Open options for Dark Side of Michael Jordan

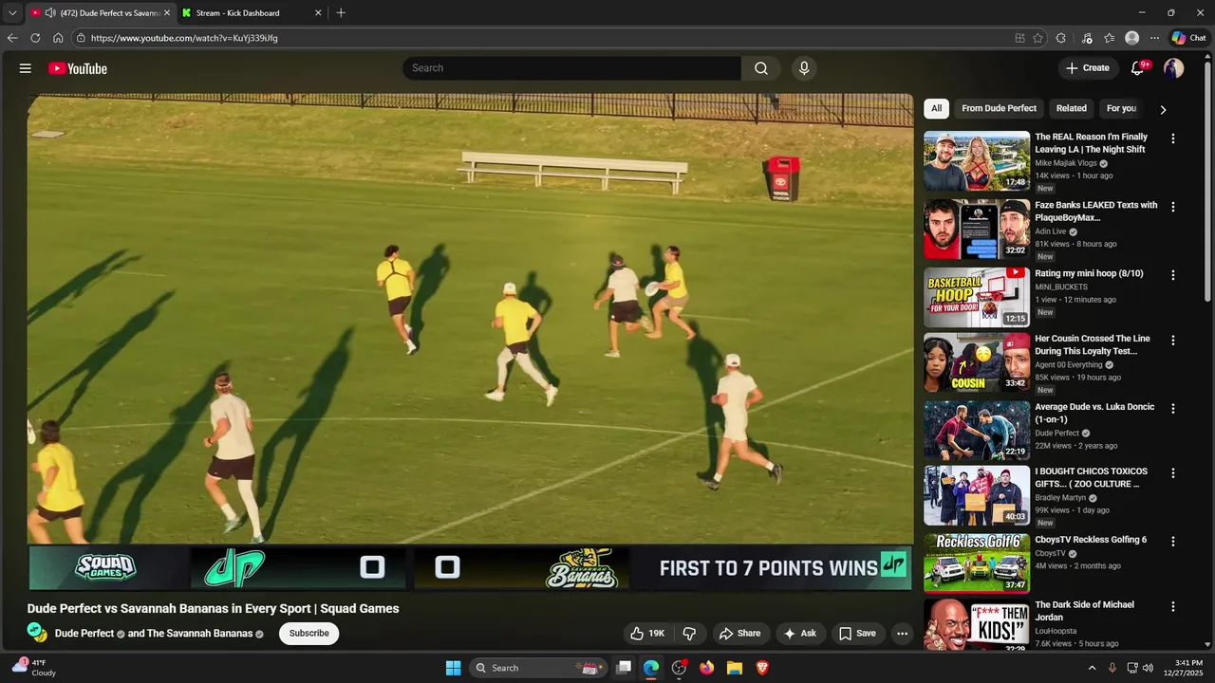[1173, 606]
